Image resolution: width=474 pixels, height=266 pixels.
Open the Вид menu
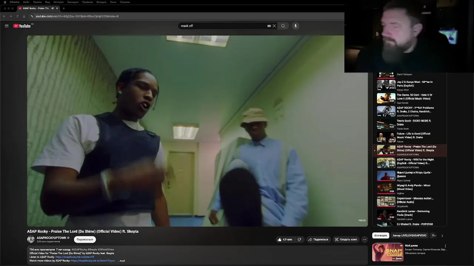point(47,2)
